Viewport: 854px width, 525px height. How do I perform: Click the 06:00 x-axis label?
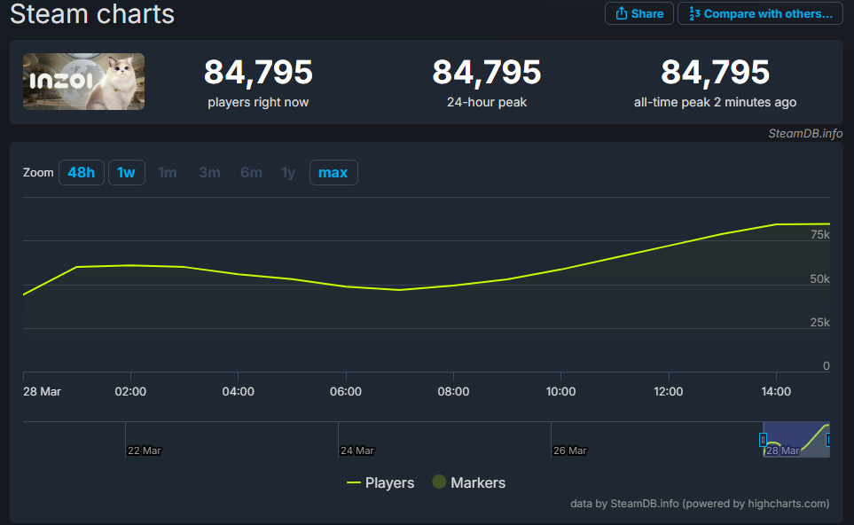[346, 392]
